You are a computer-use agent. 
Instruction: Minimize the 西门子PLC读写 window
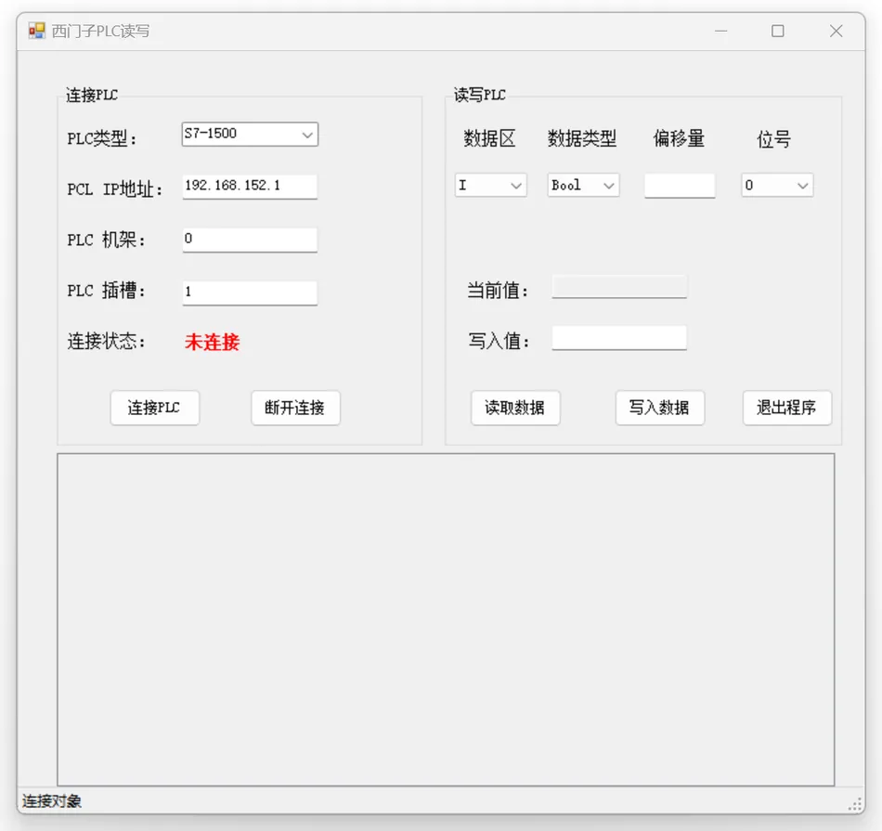pos(721,31)
